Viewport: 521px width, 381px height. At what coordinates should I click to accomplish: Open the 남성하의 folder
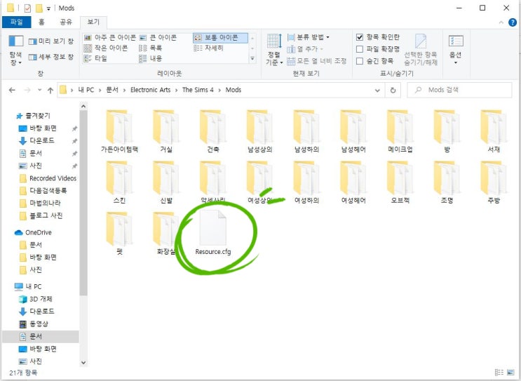click(x=306, y=132)
